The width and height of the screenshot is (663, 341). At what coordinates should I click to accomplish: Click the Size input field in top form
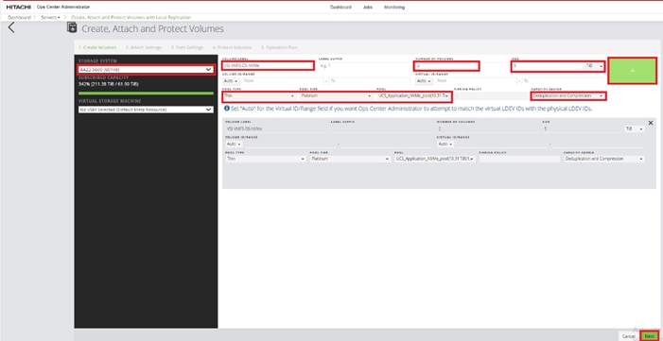coord(548,66)
